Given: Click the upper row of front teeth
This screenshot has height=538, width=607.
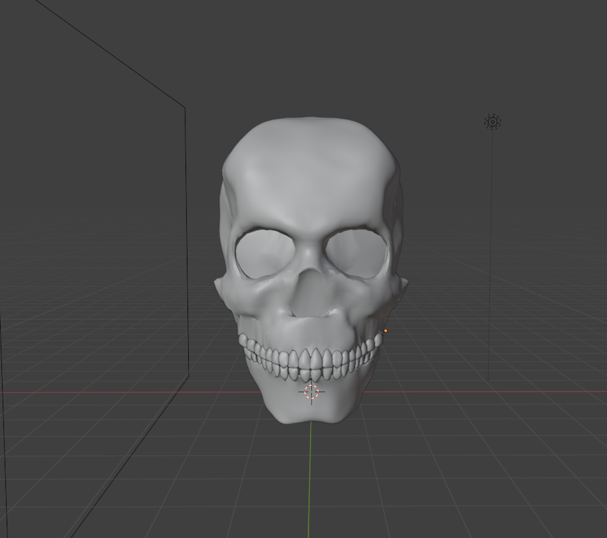Looking at the screenshot, I should [310, 360].
